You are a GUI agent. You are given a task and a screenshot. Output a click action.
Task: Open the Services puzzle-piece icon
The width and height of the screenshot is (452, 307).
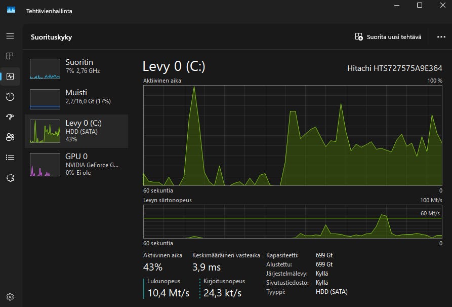click(10, 178)
